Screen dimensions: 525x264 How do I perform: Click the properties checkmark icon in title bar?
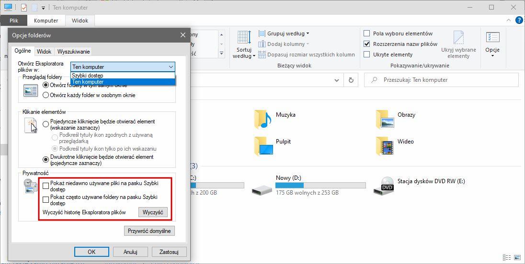pos(24,7)
